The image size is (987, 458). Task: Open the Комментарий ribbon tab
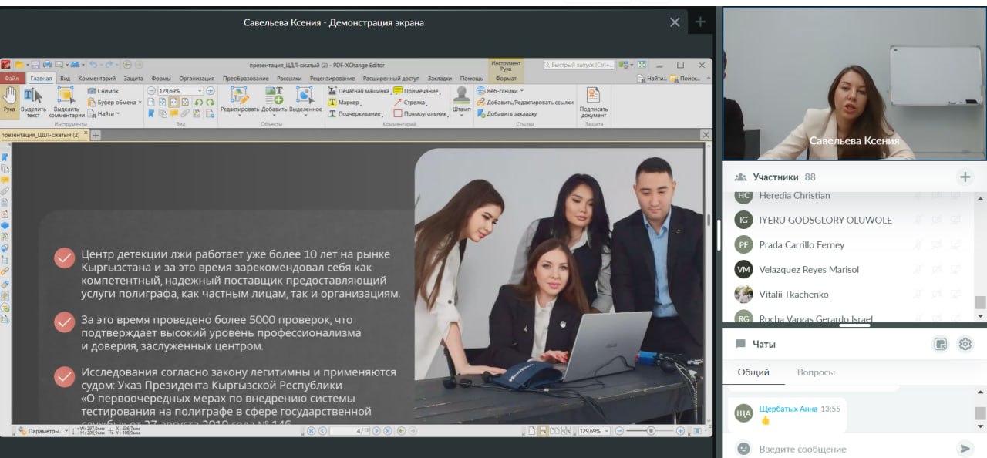(96, 79)
